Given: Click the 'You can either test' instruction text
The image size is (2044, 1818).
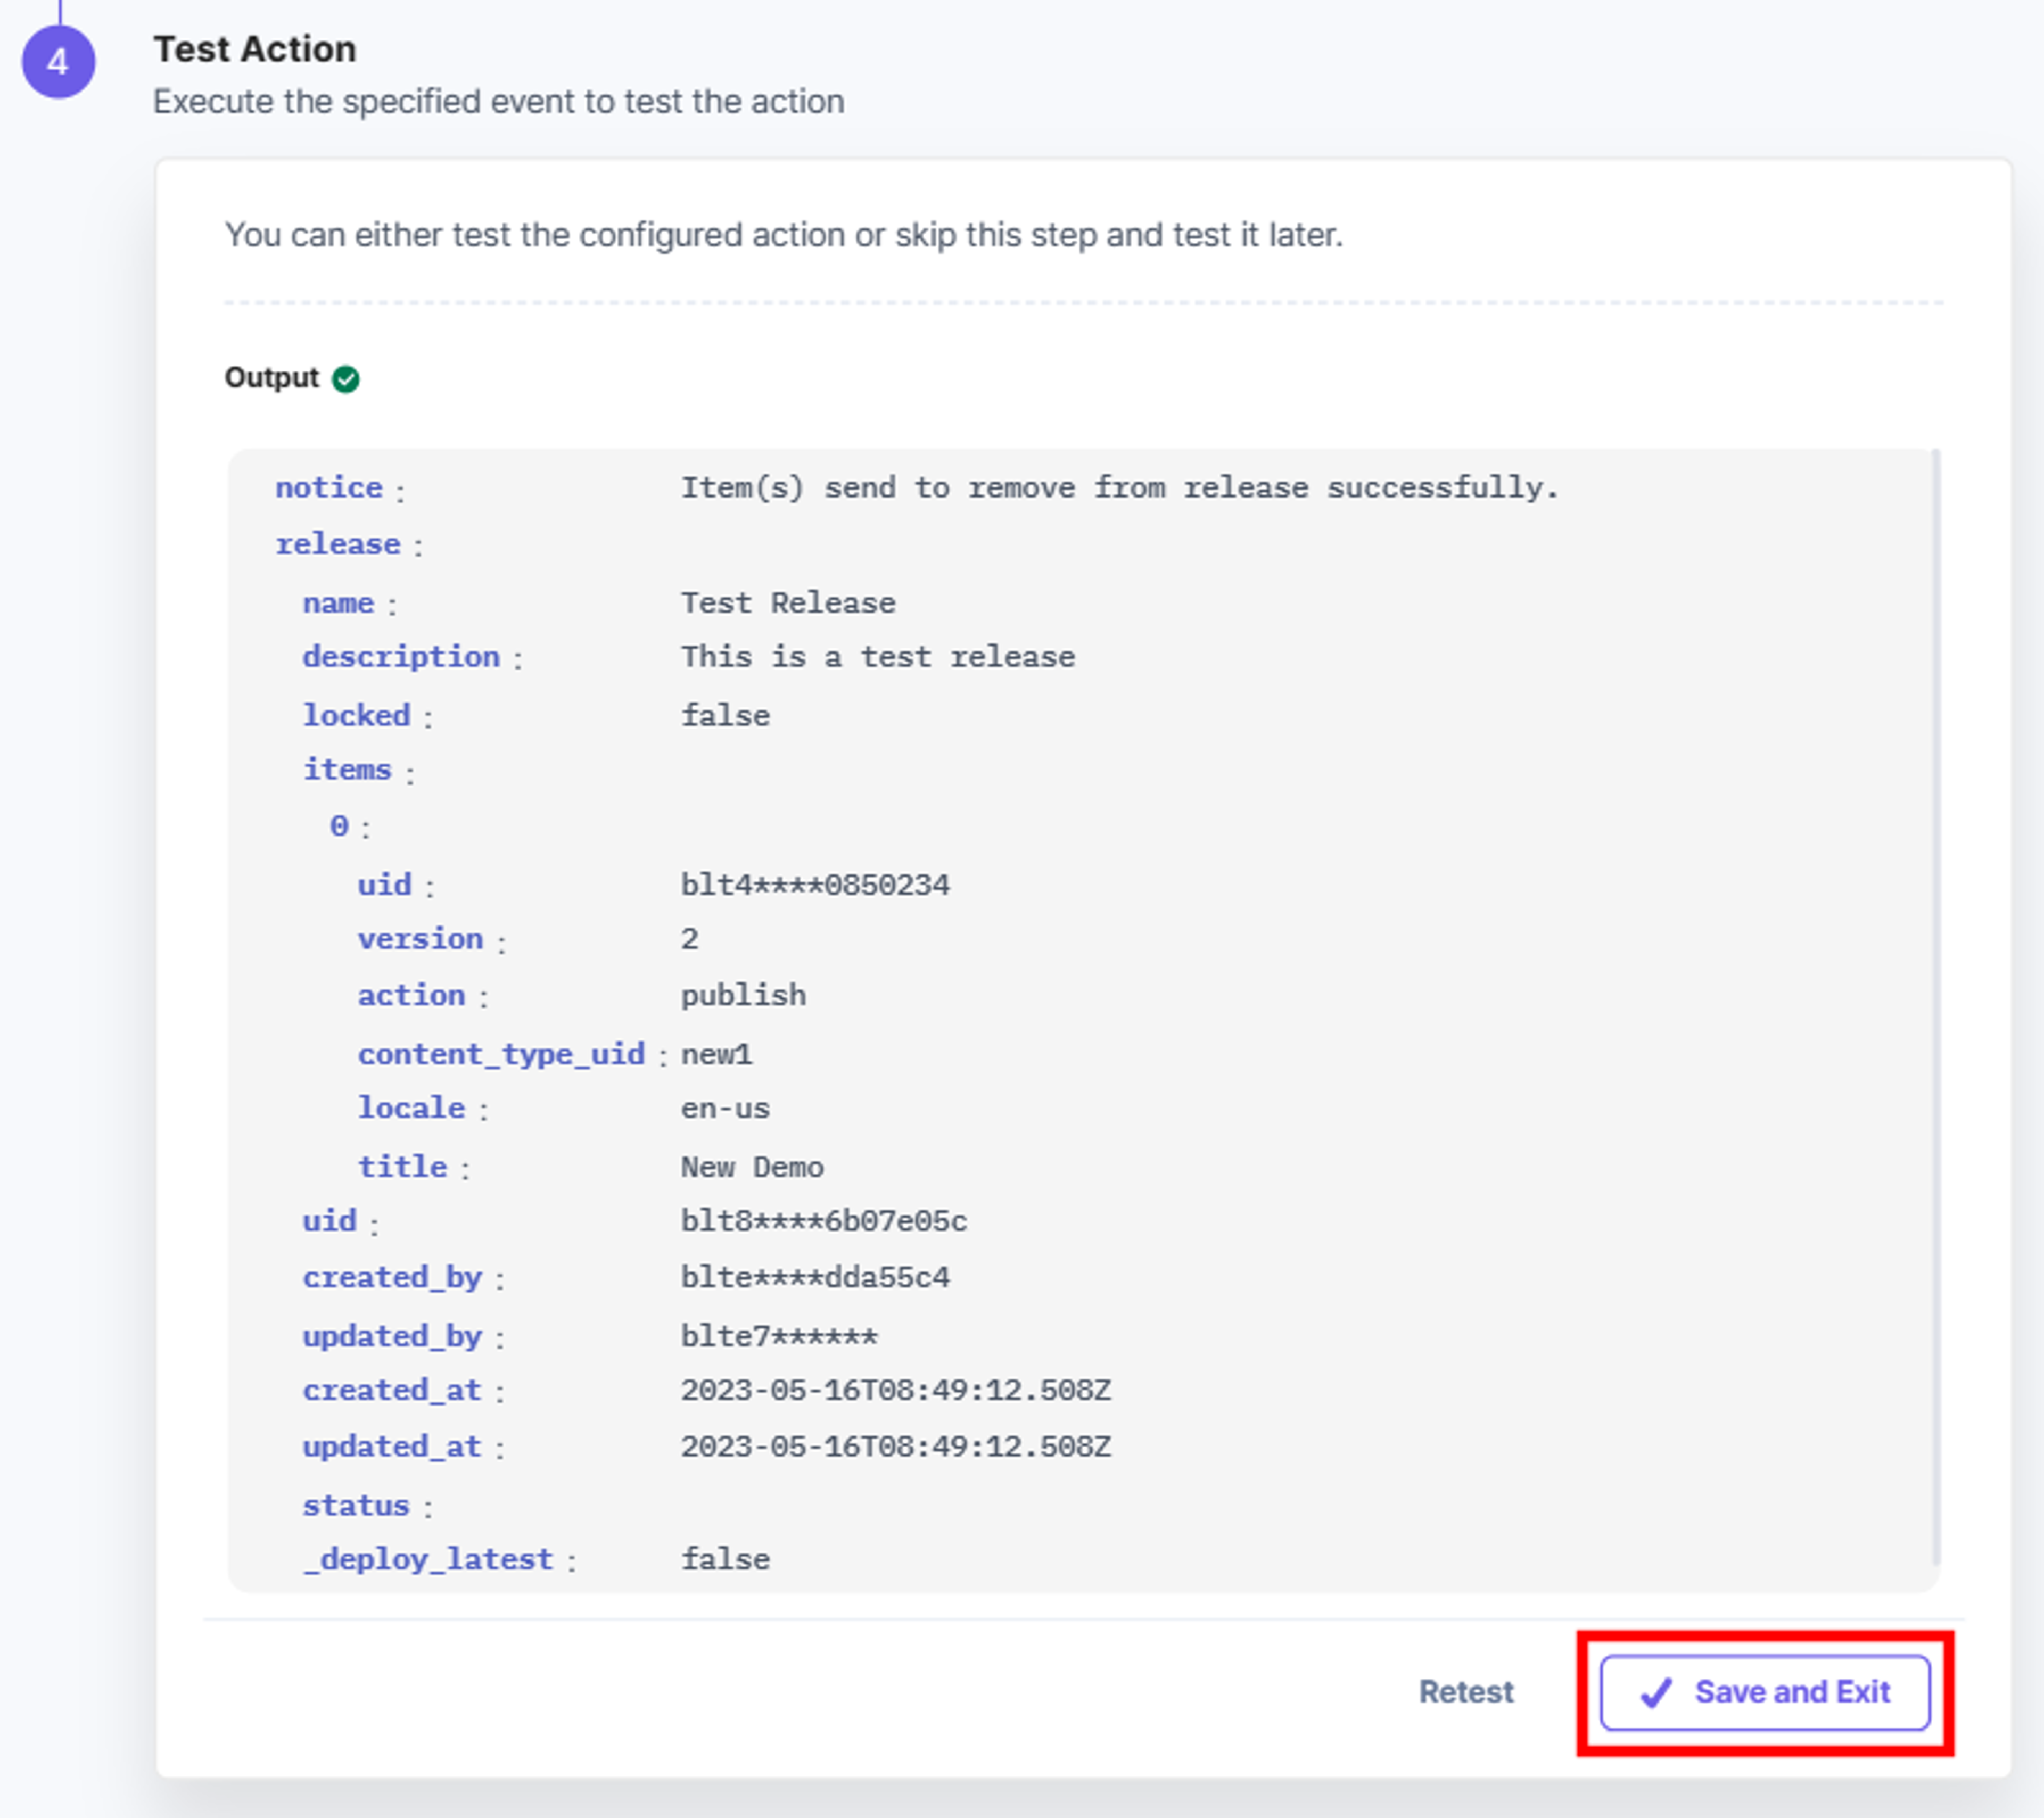Looking at the screenshot, I should point(784,235).
